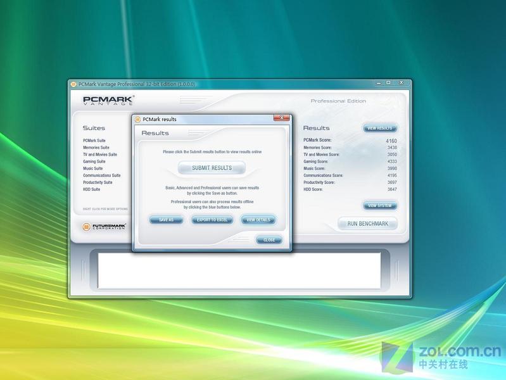Click the Music Score label
The height and width of the screenshot is (380, 506).
tap(314, 168)
